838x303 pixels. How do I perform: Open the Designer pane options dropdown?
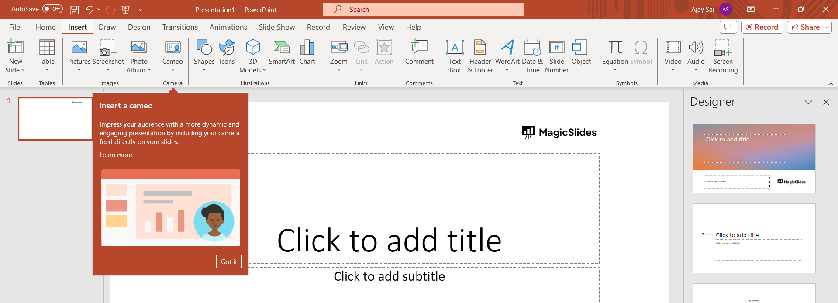[808, 102]
